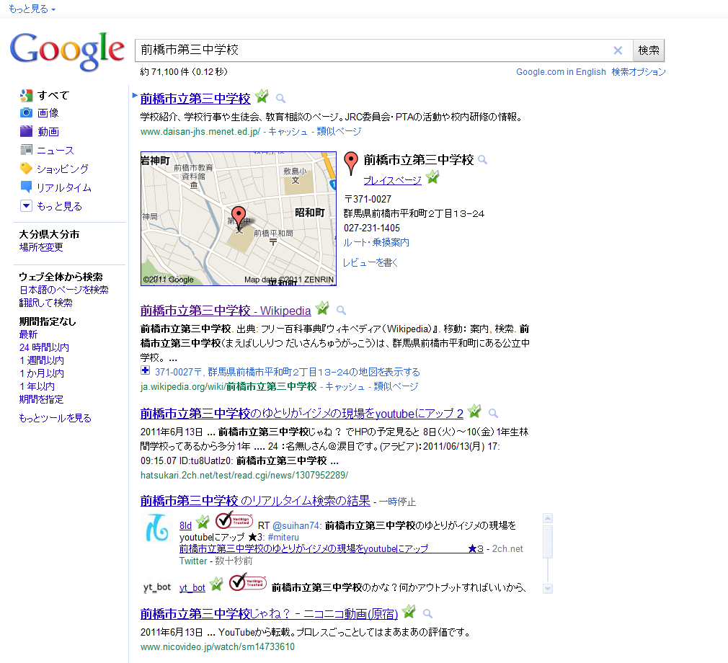This screenshot has width=728, height=663.
Task: Click the red map pin beside place name
Action: pyautogui.click(x=351, y=164)
